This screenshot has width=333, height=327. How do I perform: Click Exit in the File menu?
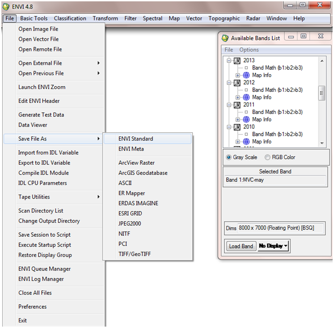[54, 320]
